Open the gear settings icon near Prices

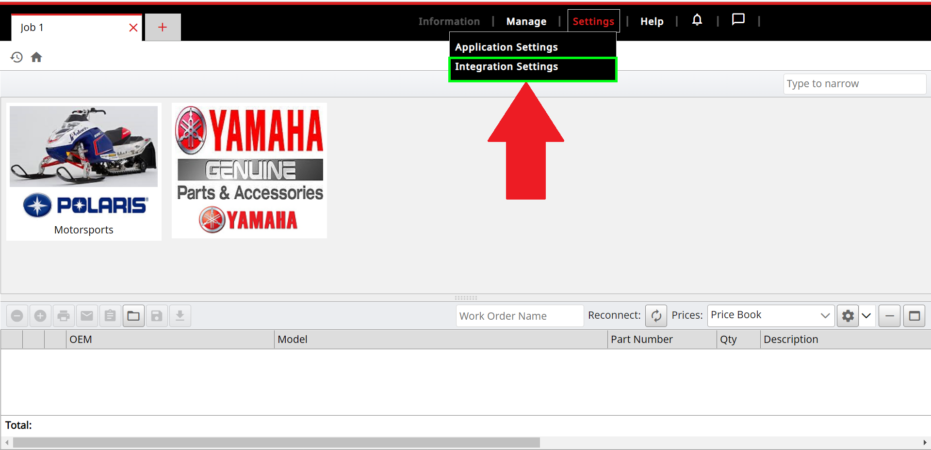click(x=848, y=316)
